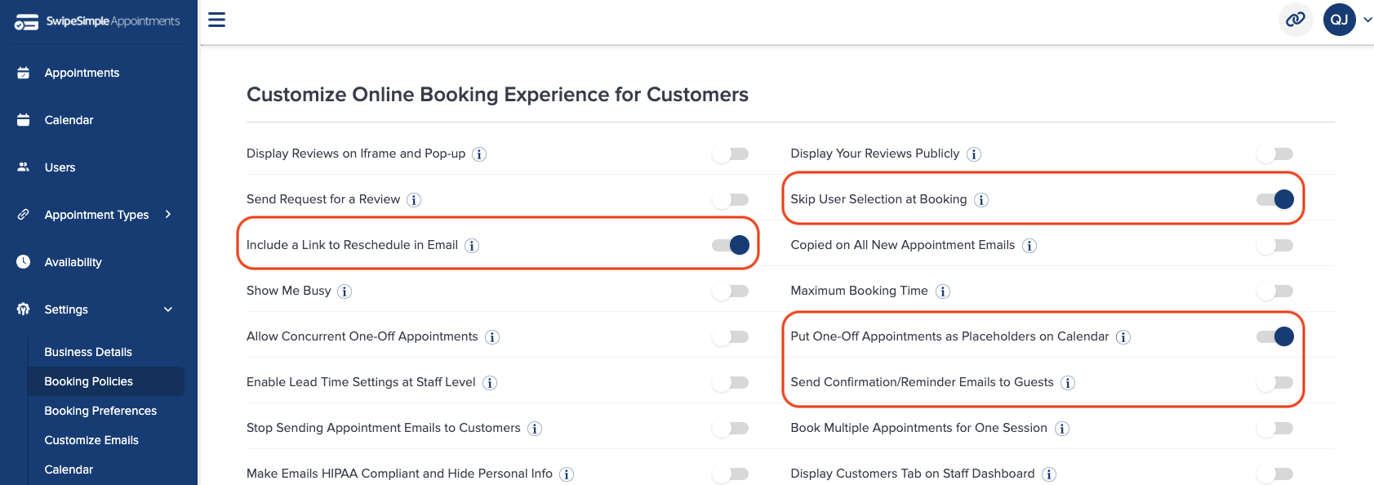Click the booking link chain icon

tap(1296, 20)
